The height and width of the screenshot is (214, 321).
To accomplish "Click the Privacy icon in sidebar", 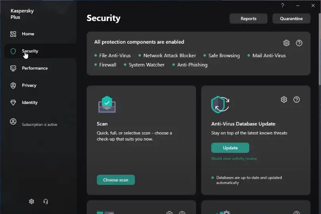I will (x=13, y=85).
